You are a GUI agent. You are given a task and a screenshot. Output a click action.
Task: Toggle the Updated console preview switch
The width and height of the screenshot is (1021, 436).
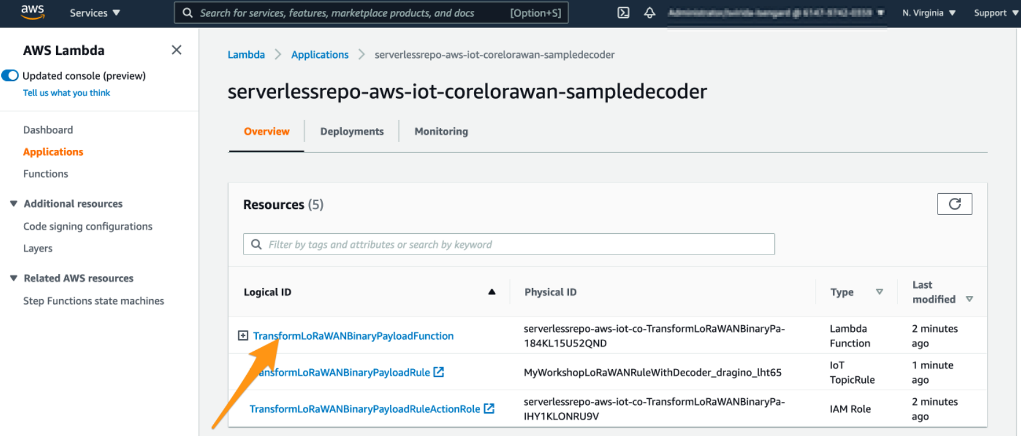pyautogui.click(x=10, y=76)
